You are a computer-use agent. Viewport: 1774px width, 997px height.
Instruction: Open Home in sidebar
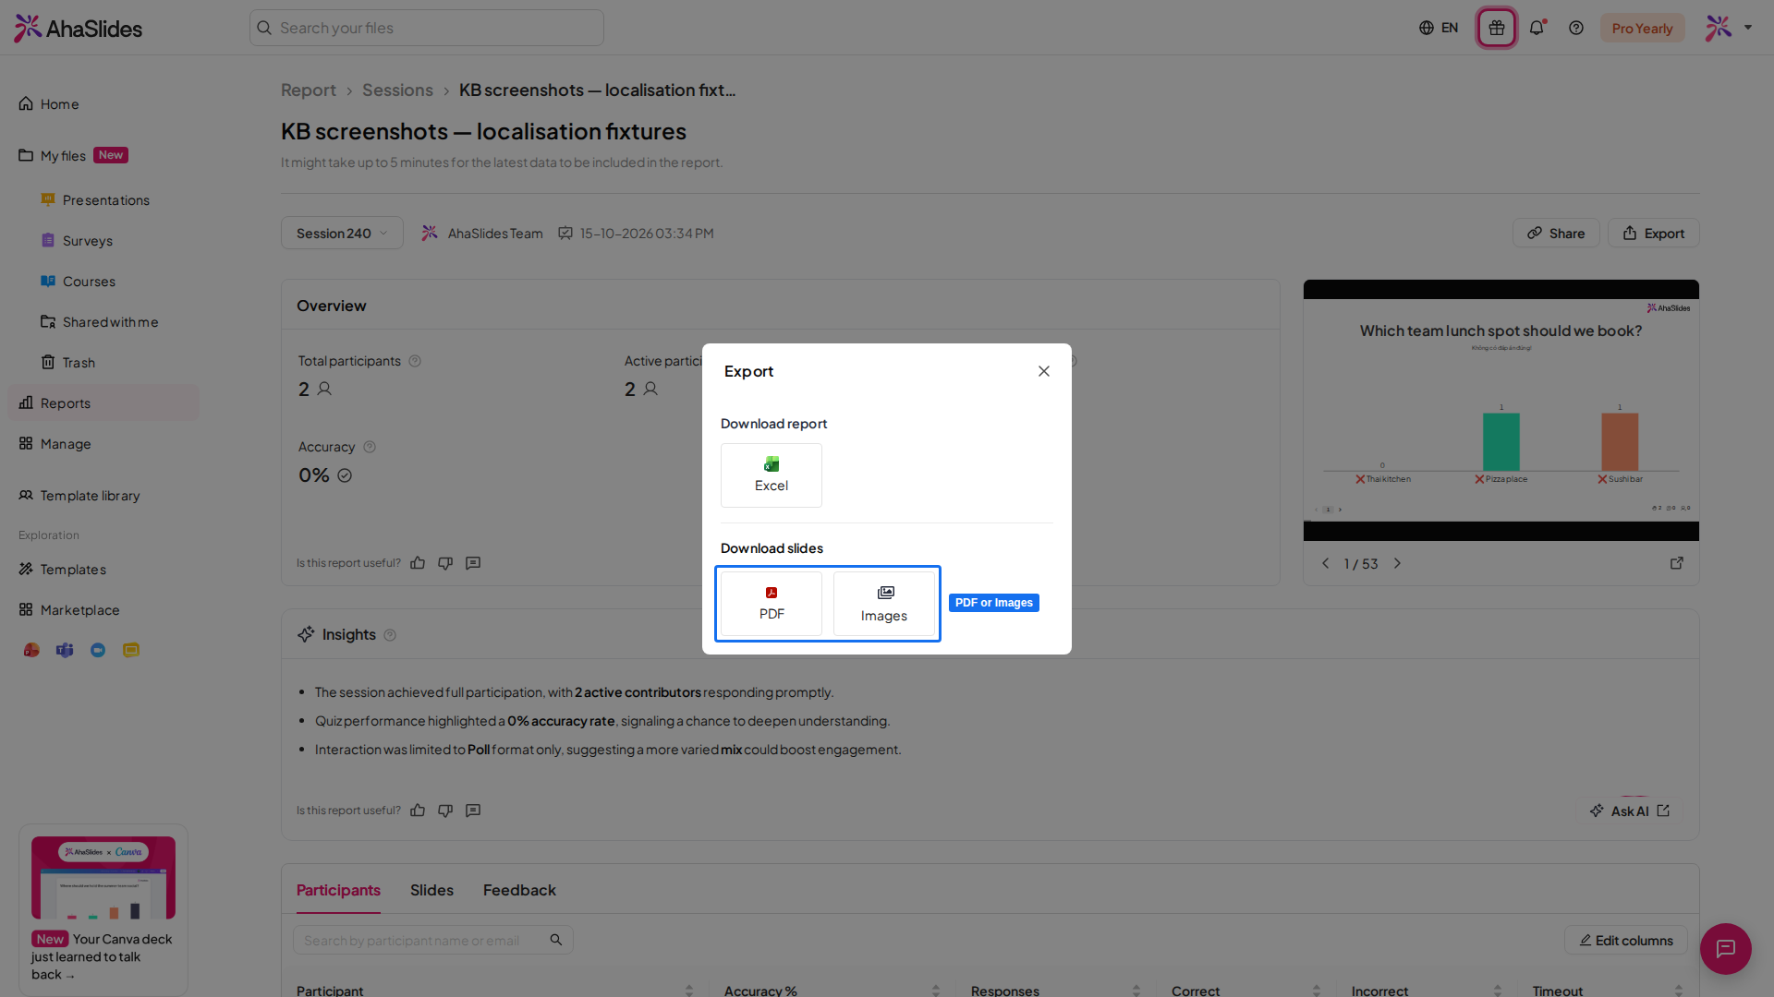(x=103, y=103)
